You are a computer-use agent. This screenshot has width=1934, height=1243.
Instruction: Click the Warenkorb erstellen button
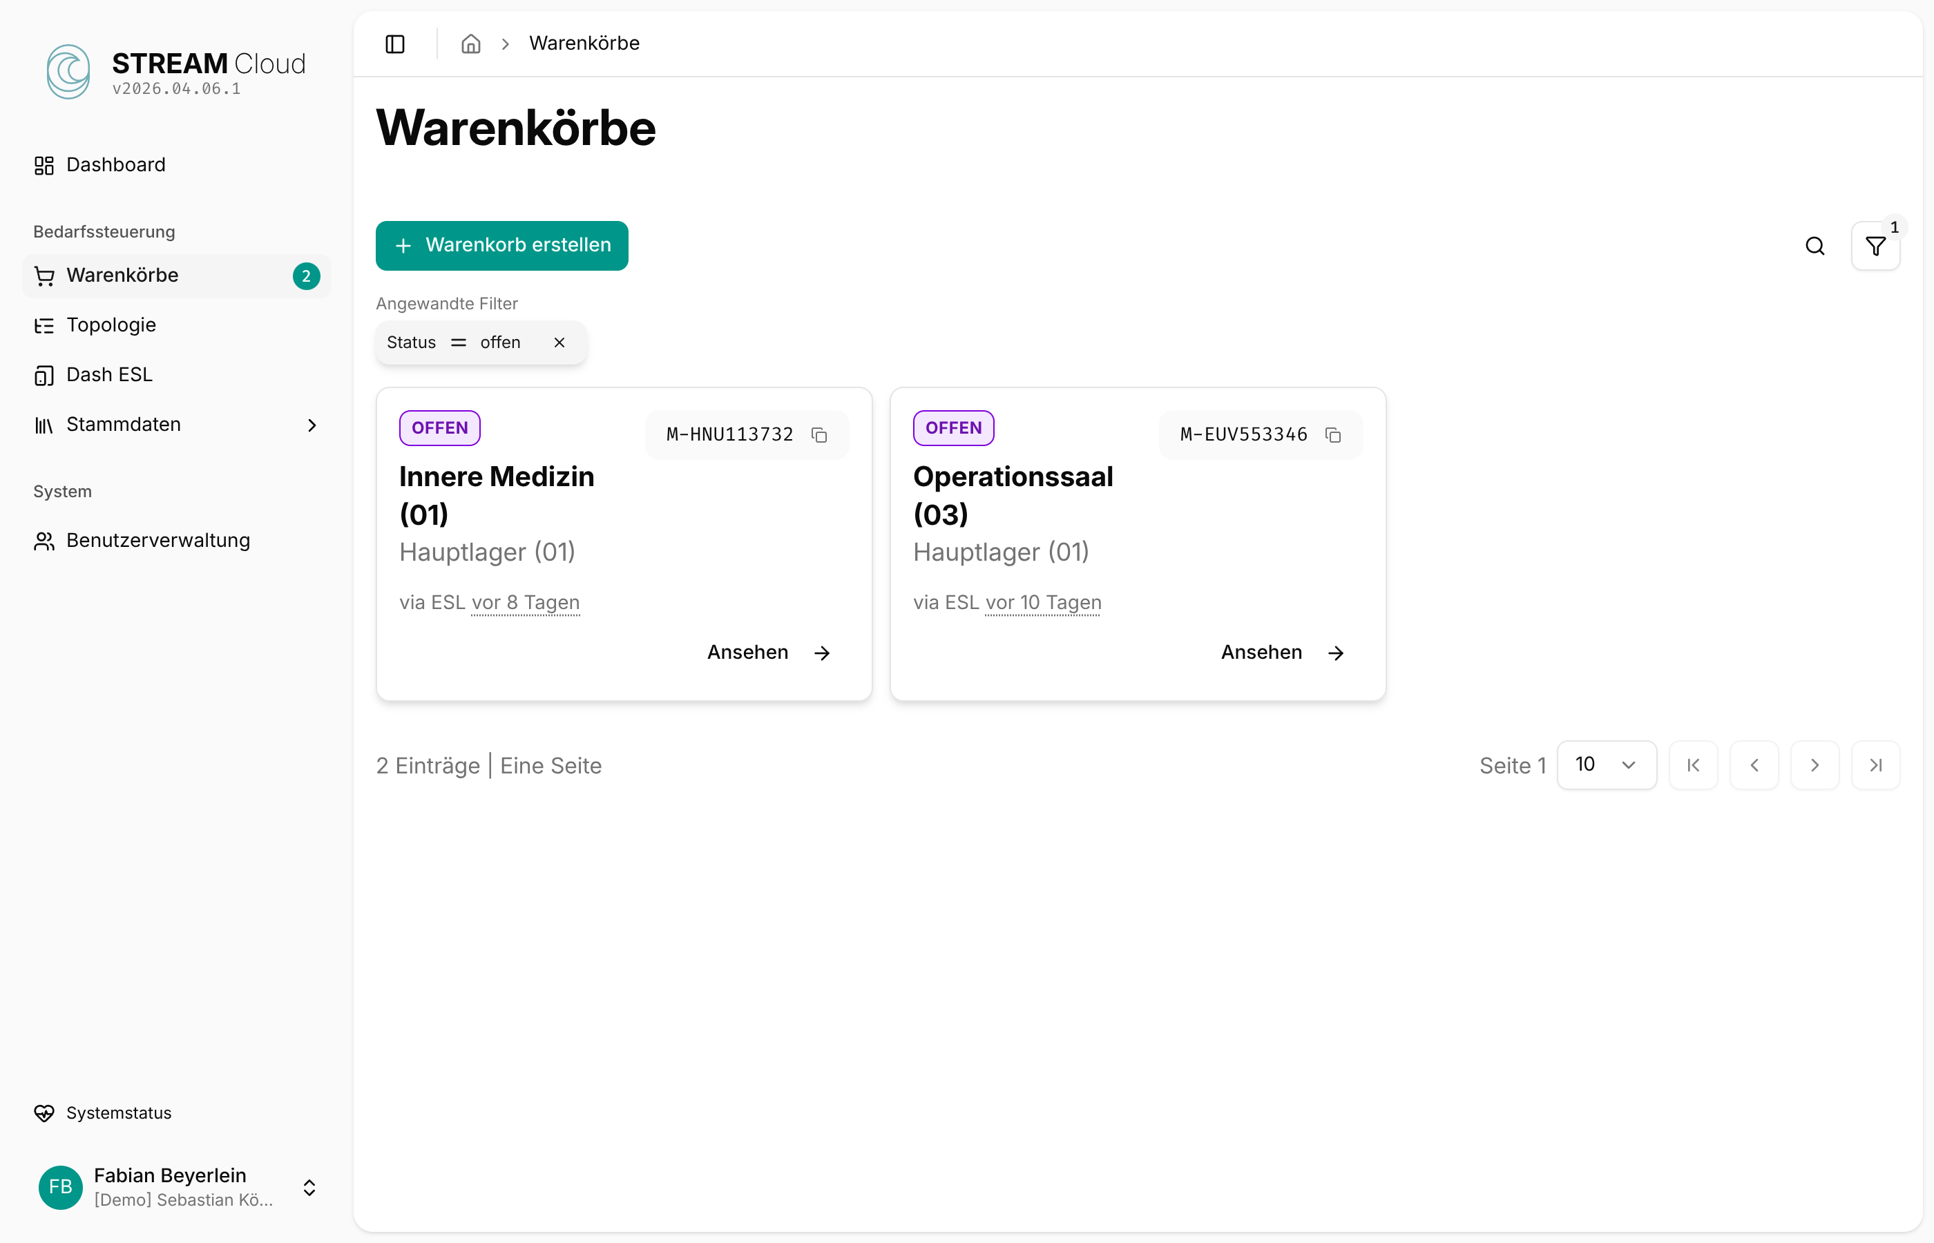(x=501, y=245)
